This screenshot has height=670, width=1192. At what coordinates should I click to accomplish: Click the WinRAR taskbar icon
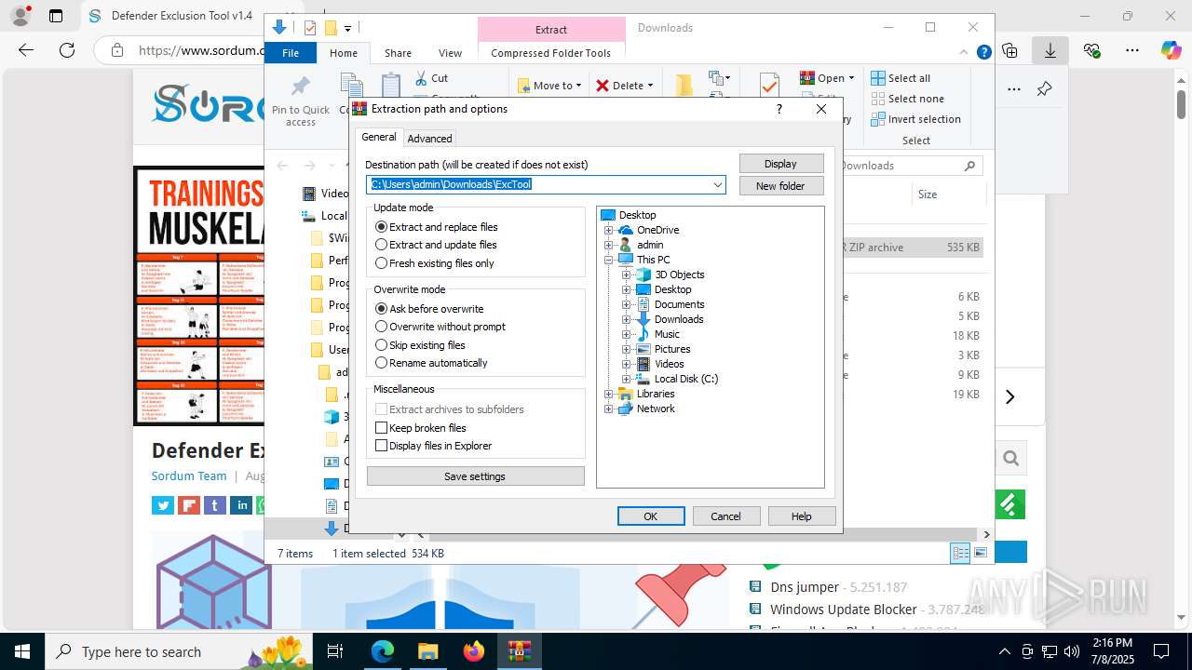pyautogui.click(x=519, y=651)
